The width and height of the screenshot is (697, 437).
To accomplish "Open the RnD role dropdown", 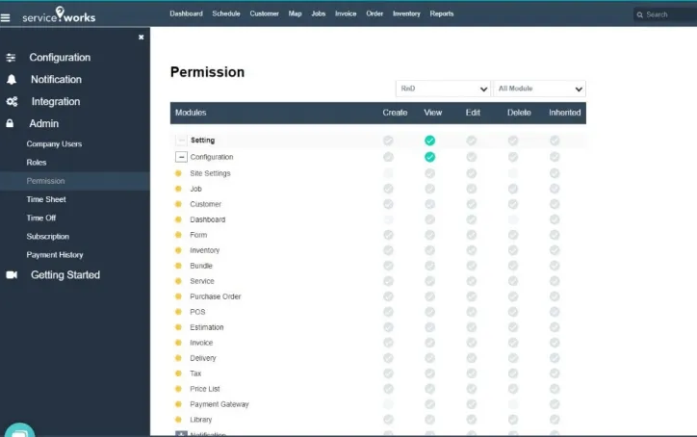I will pyautogui.click(x=442, y=89).
